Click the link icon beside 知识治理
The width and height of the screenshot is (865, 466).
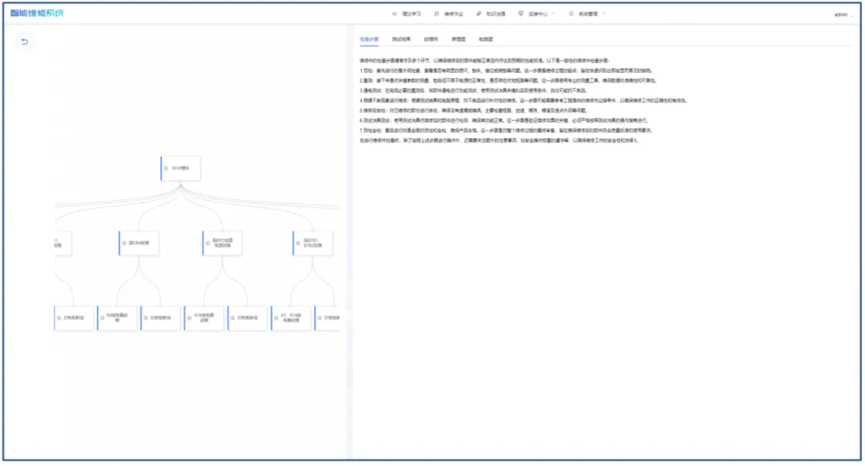click(x=479, y=14)
